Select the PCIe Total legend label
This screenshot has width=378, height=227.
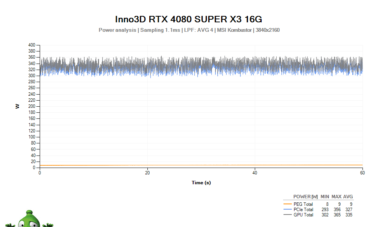pyautogui.click(x=304, y=210)
